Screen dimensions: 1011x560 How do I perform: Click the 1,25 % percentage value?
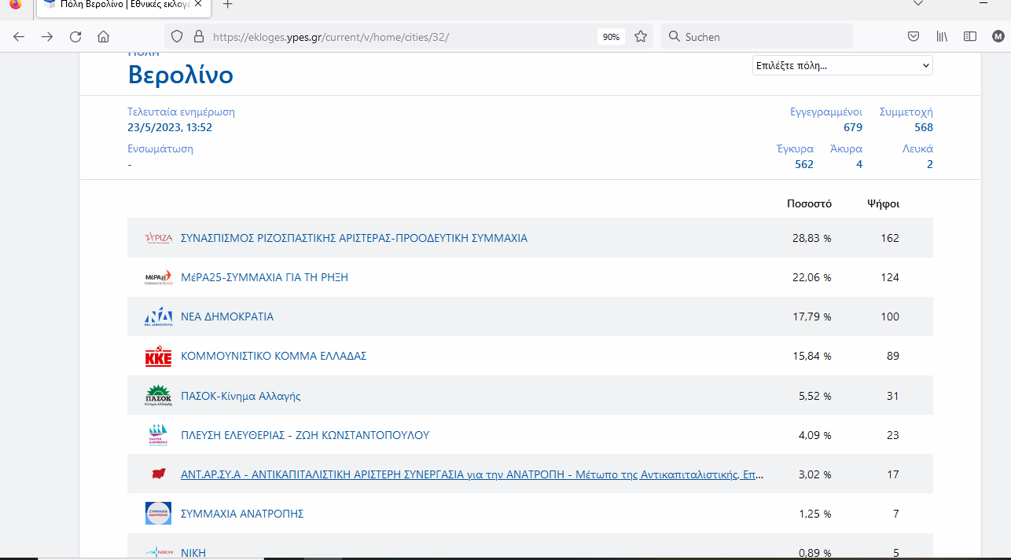(x=814, y=514)
